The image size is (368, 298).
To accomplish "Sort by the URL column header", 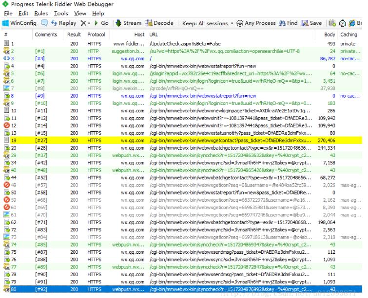I will [x=231, y=35].
